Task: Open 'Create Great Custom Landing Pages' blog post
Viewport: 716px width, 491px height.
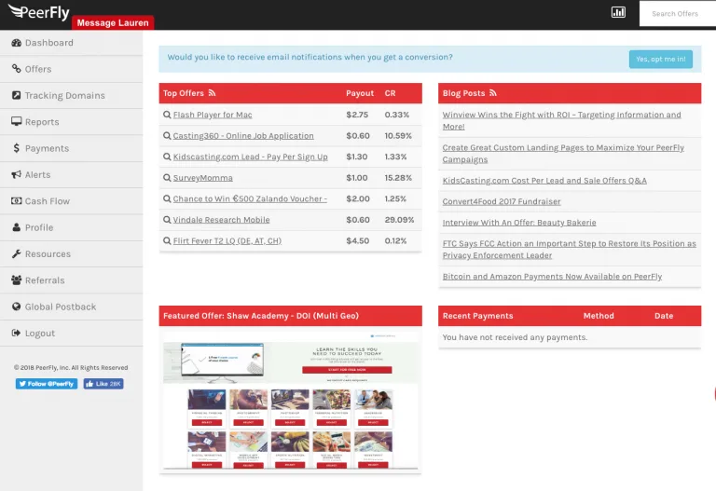Action: pyautogui.click(x=563, y=154)
